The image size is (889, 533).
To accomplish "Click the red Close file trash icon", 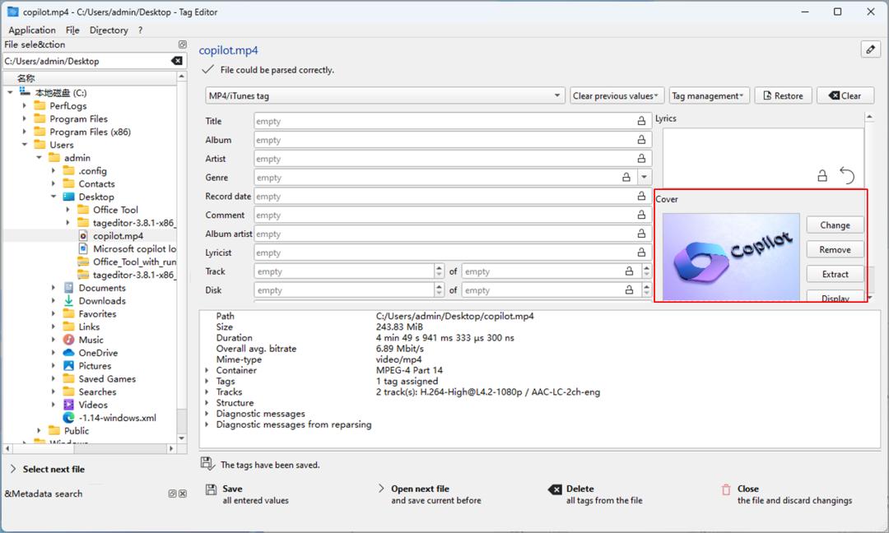I will 726,489.
